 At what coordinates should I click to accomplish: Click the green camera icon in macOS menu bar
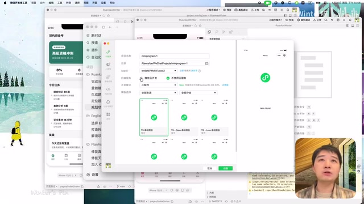coord(268,3)
